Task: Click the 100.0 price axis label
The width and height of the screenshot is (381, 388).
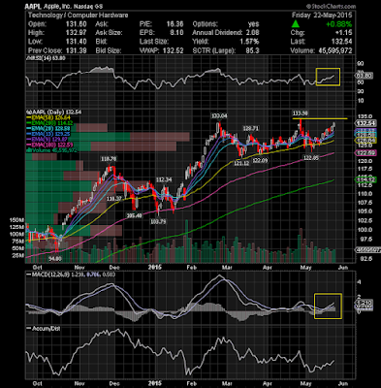Action: coord(365,230)
